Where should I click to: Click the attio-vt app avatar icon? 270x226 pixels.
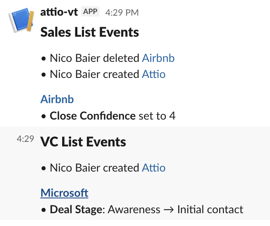pyautogui.click(x=20, y=20)
